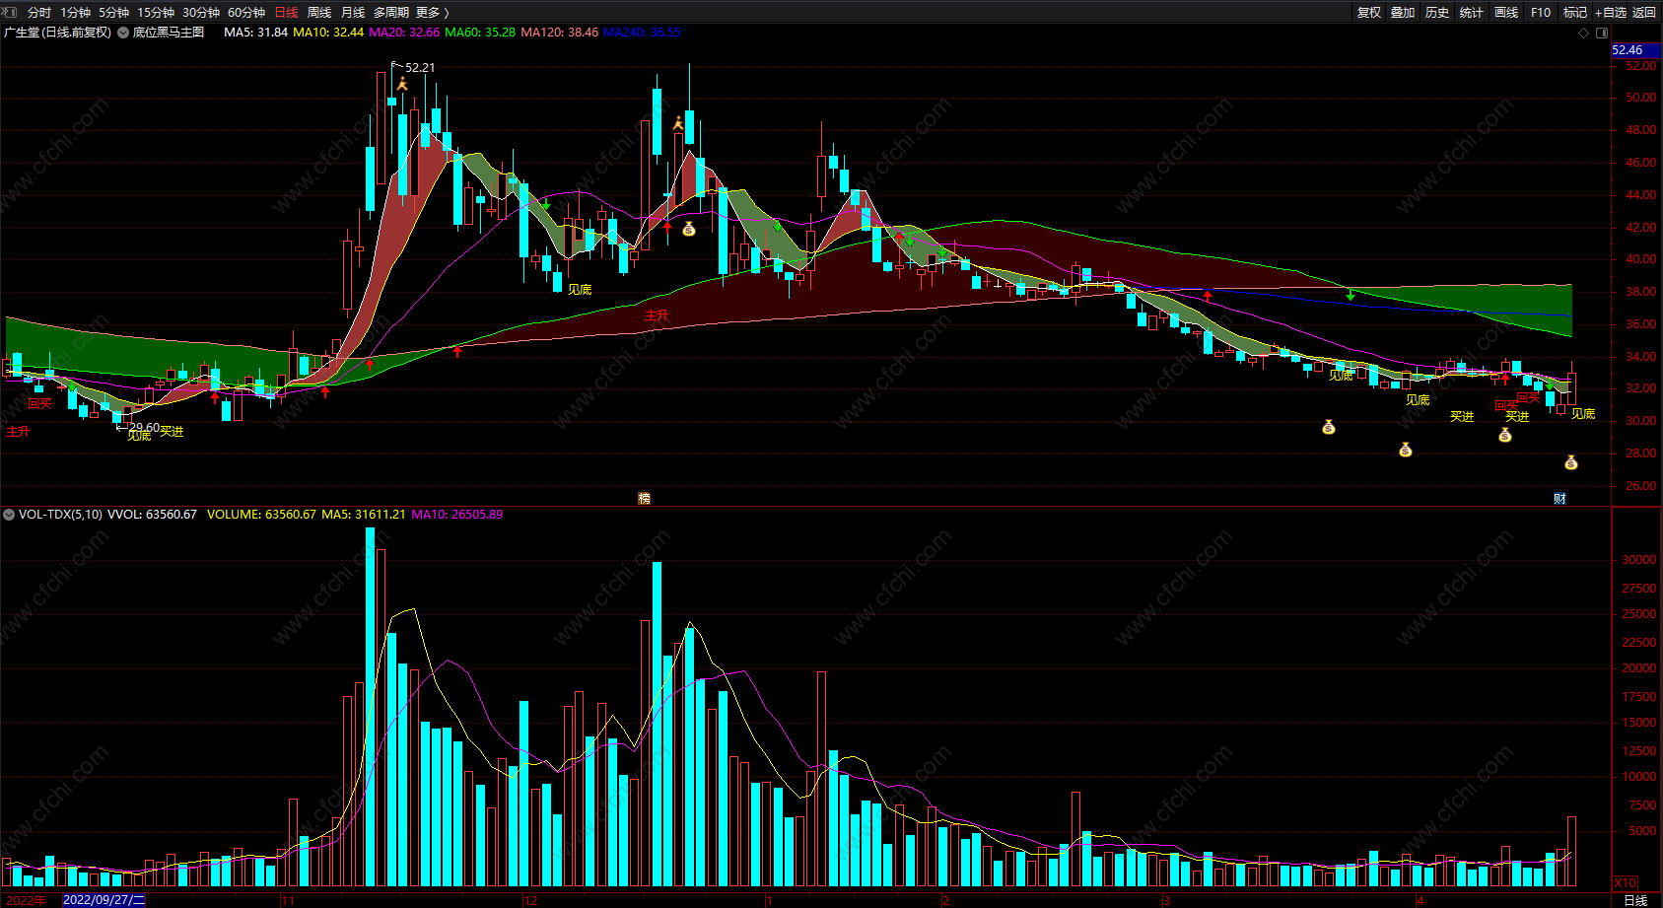The width and height of the screenshot is (1663, 908).
Task: Click the 统计 statistics button
Action: point(1472,13)
